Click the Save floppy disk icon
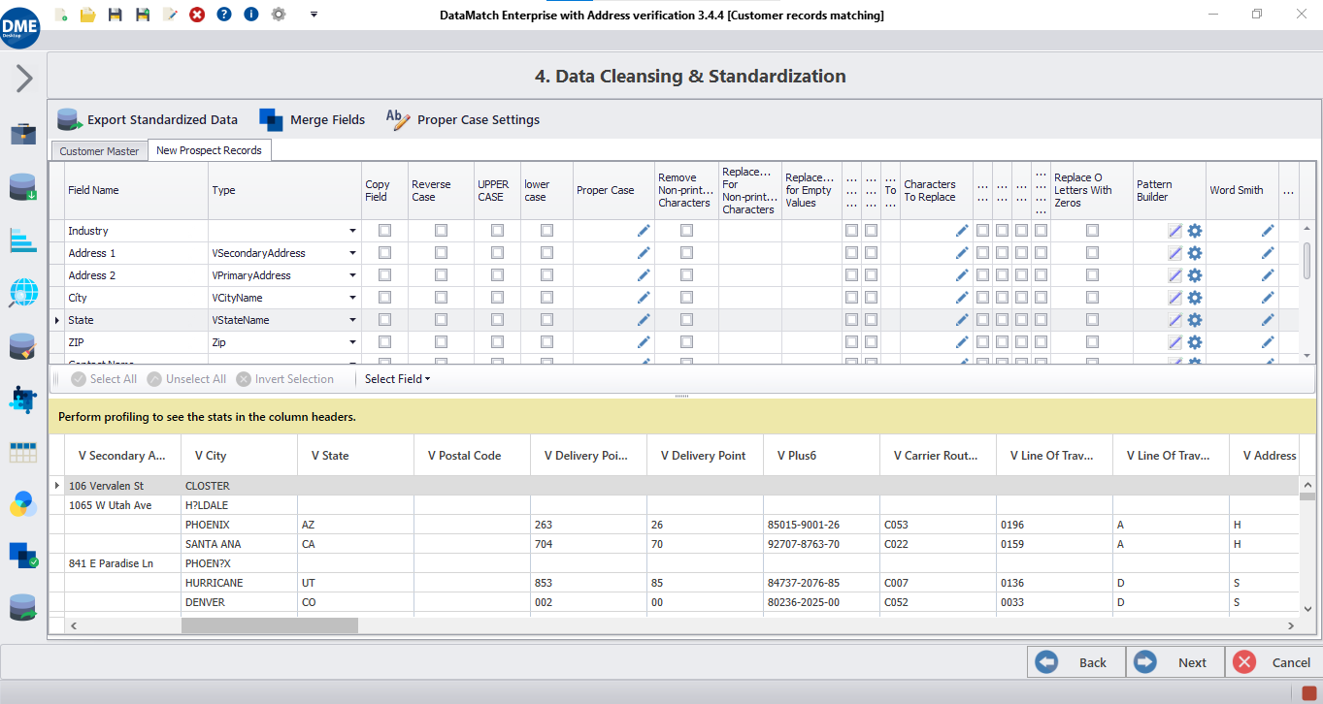The image size is (1323, 704). coord(115,15)
